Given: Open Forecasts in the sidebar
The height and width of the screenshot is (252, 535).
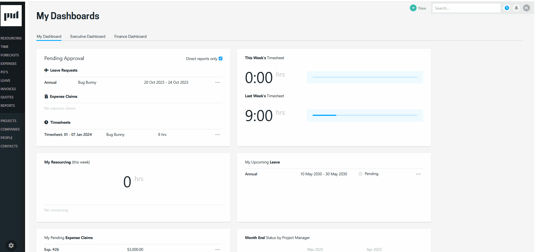Looking at the screenshot, I should click(10, 55).
